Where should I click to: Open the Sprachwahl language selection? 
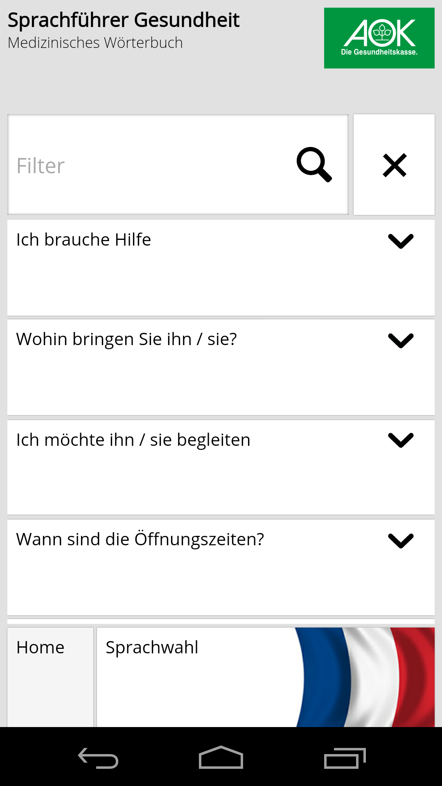coord(152,648)
